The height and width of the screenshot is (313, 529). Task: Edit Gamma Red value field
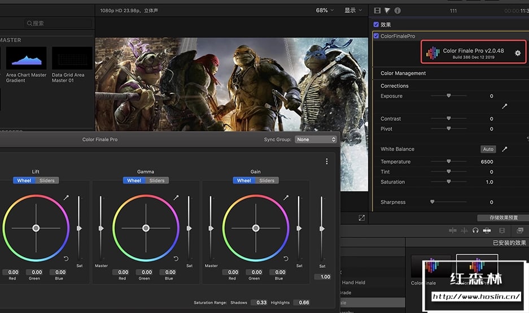tap(121, 272)
